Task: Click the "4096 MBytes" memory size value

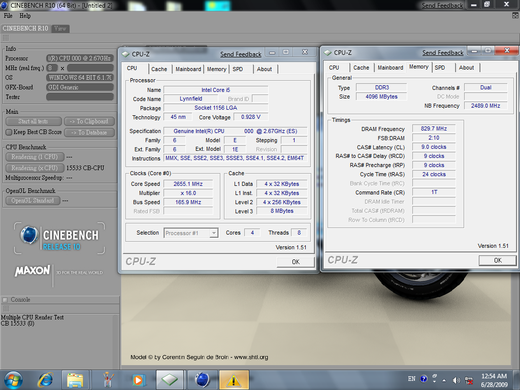Action: [381, 97]
